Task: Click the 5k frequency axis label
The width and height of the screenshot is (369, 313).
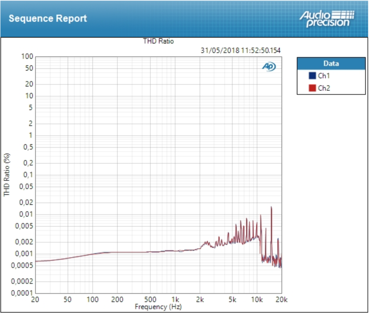Action: point(232,299)
